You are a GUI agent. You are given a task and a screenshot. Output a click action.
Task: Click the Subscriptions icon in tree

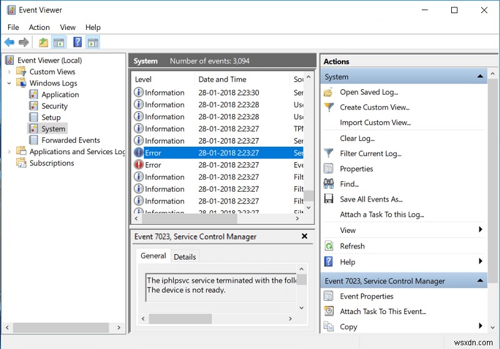(x=21, y=163)
